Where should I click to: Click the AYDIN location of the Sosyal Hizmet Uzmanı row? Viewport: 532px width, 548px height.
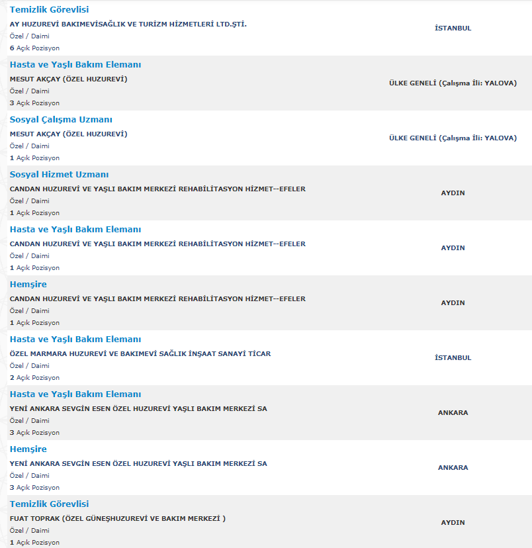click(453, 193)
